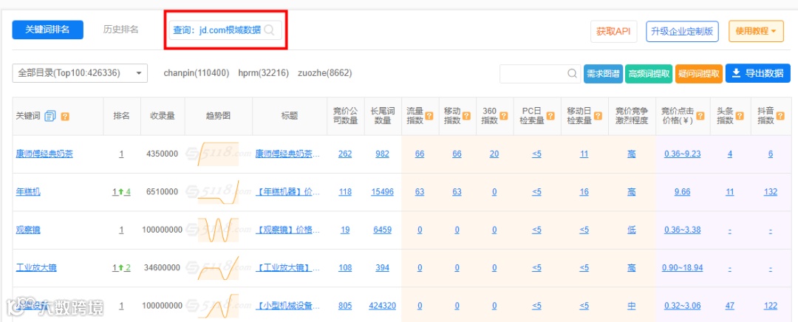Click 收录量 value 34600000
Viewport: 798px width, 322px height.
pyautogui.click(x=162, y=267)
